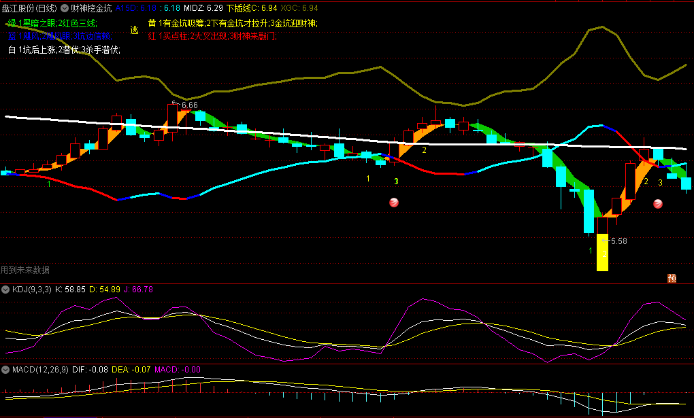Screen dimensions: 694x418
Task: Click the 下插线C: 6.94 value
Action: coord(252,8)
